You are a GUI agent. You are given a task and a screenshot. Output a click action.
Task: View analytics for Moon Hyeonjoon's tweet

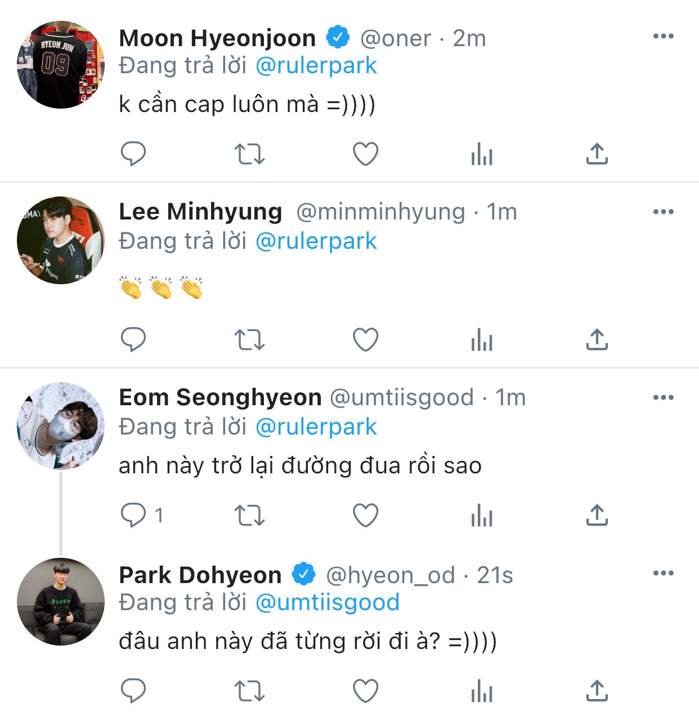(482, 154)
